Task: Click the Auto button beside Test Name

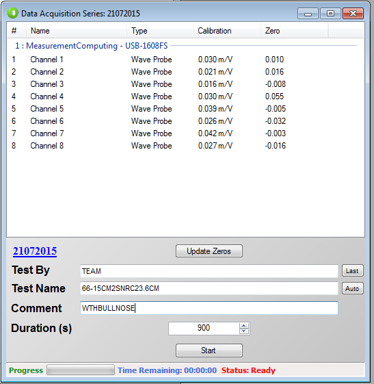Action: click(x=352, y=288)
